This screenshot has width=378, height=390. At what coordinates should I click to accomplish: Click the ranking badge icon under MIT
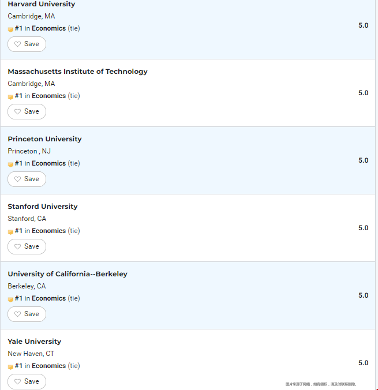(10, 97)
